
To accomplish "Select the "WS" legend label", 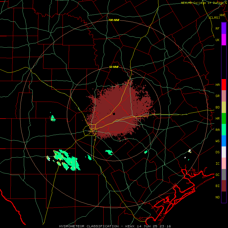I will tap(217, 141).
